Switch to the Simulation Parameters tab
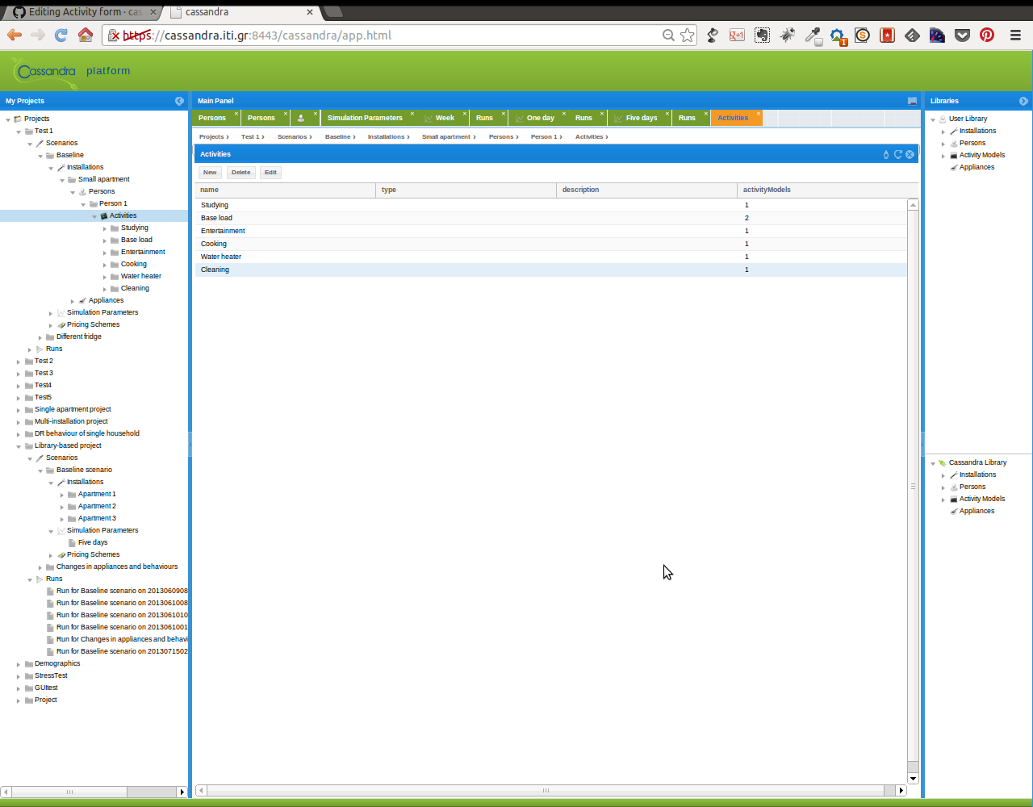Screen dimensions: 1033x807 tap(365, 118)
